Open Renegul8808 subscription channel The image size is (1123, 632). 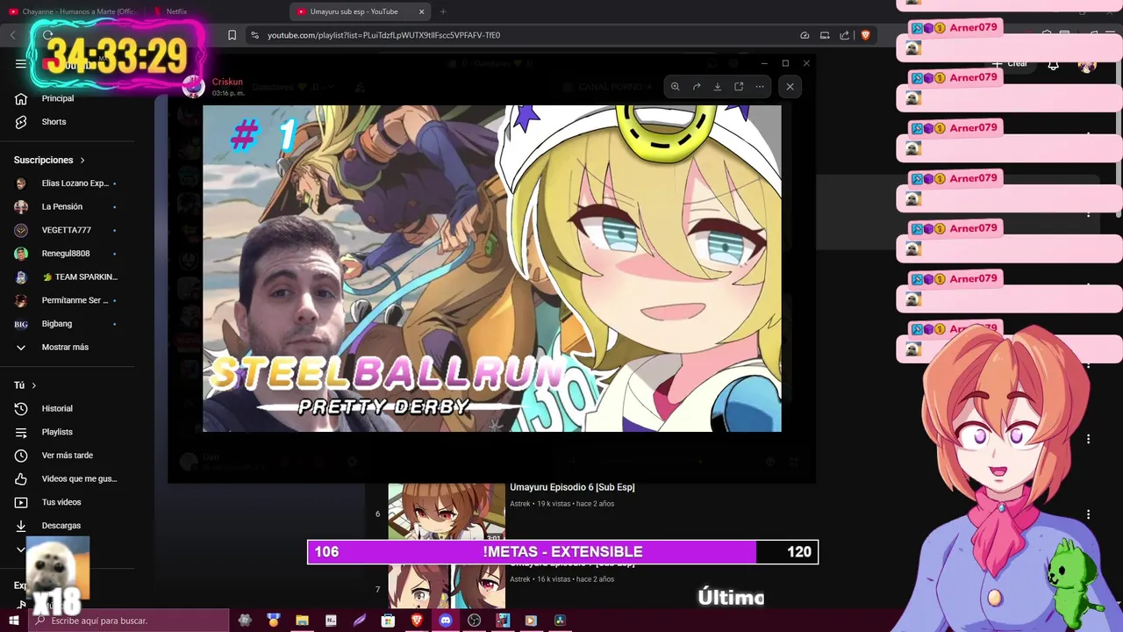click(x=68, y=254)
